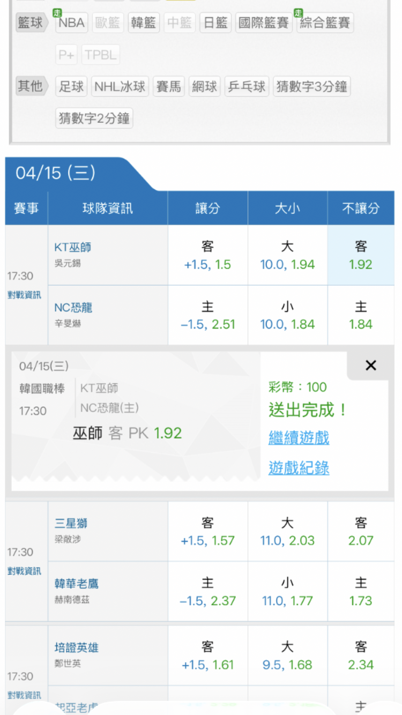Open the 乒乓球 category

click(247, 86)
